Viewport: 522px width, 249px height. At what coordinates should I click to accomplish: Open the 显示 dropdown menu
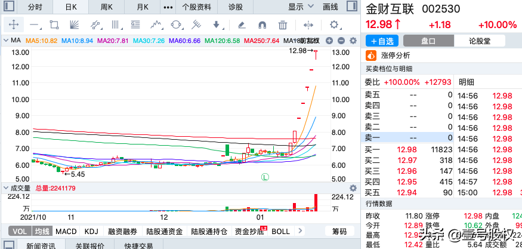tap(301, 7)
